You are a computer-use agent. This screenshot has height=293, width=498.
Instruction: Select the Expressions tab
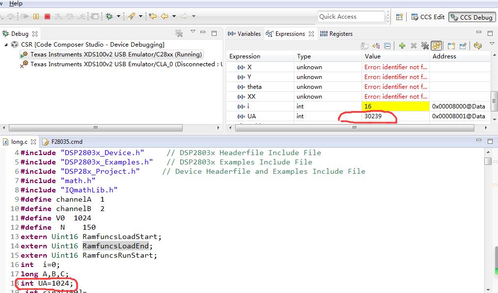tap(285, 34)
